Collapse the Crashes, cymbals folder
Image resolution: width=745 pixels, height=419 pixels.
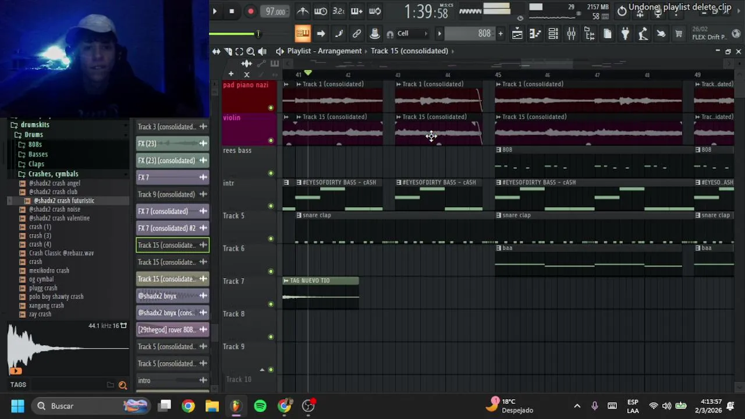[53, 174]
